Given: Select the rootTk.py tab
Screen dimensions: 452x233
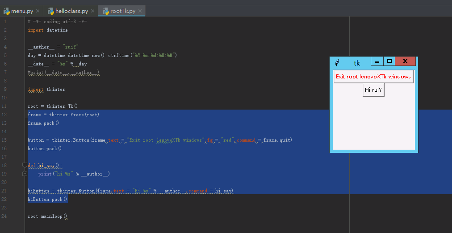Looking at the screenshot, I should tap(122, 11).
